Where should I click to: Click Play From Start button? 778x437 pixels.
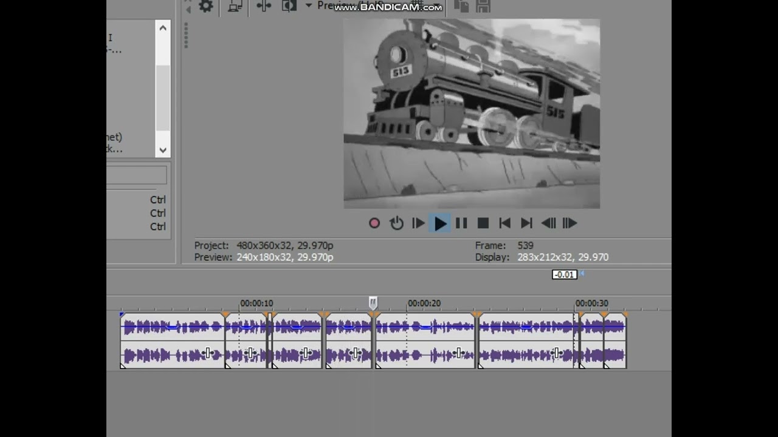[418, 223]
